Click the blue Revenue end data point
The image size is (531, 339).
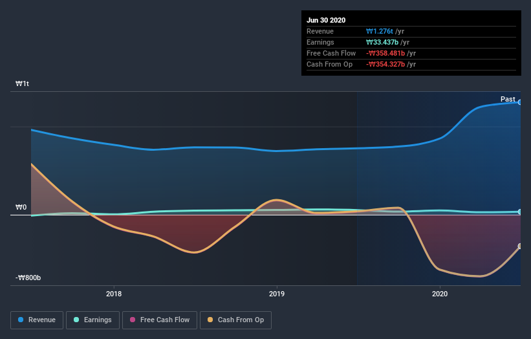tap(520, 102)
